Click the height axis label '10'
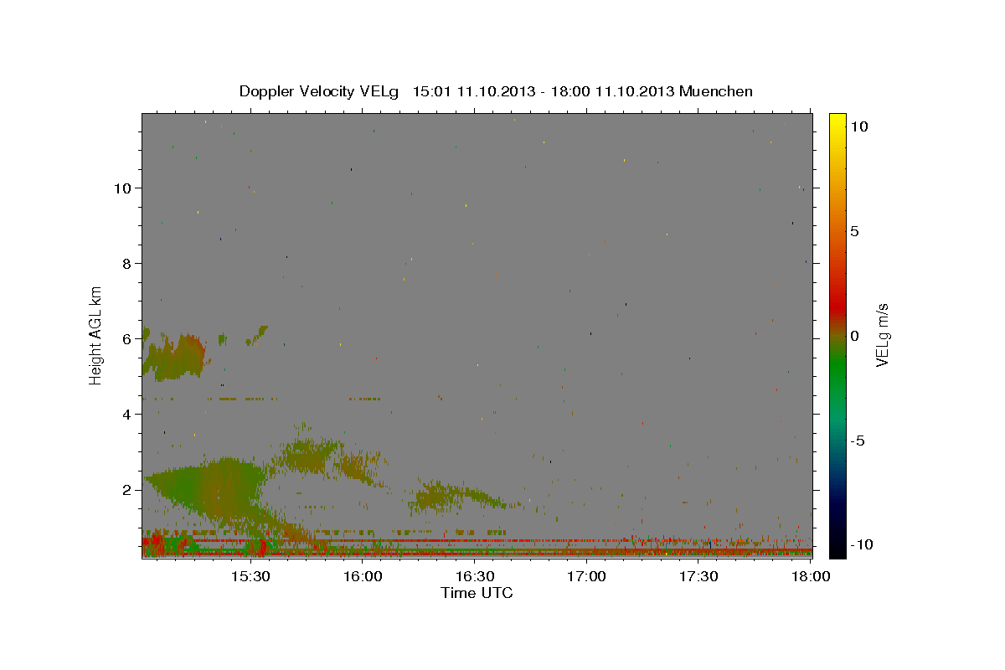 click(x=121, y=188)
